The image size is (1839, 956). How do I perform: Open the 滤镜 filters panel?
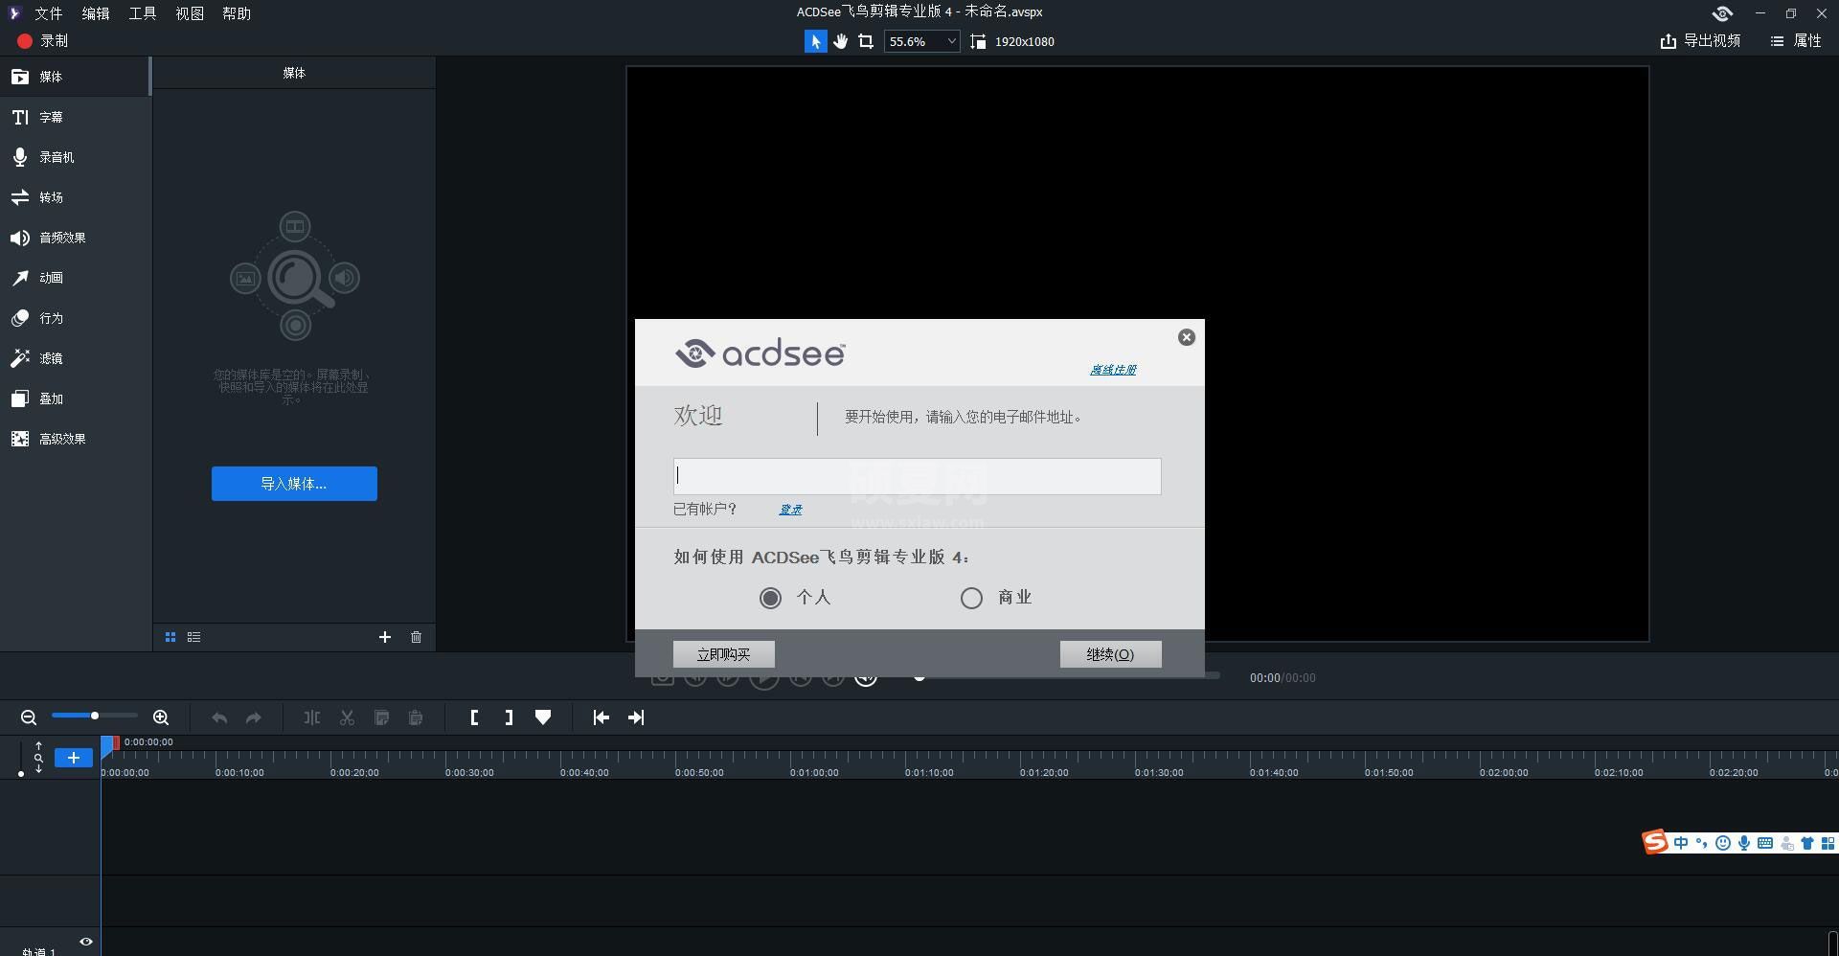pos(75,358)
